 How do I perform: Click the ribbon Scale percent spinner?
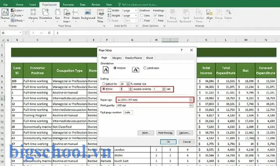click(136, 21)
